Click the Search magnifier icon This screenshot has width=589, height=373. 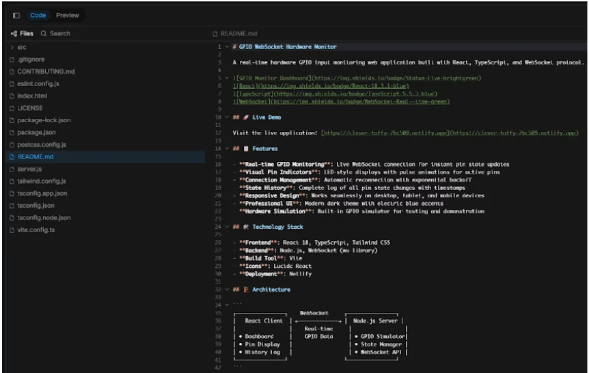[44, 33]
